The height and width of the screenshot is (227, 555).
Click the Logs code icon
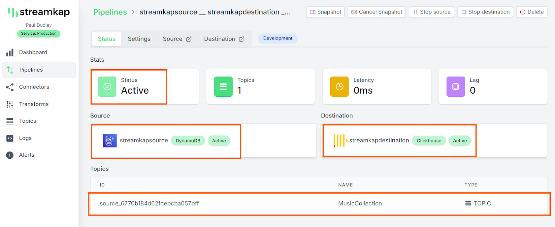click(x=10, y=138)
